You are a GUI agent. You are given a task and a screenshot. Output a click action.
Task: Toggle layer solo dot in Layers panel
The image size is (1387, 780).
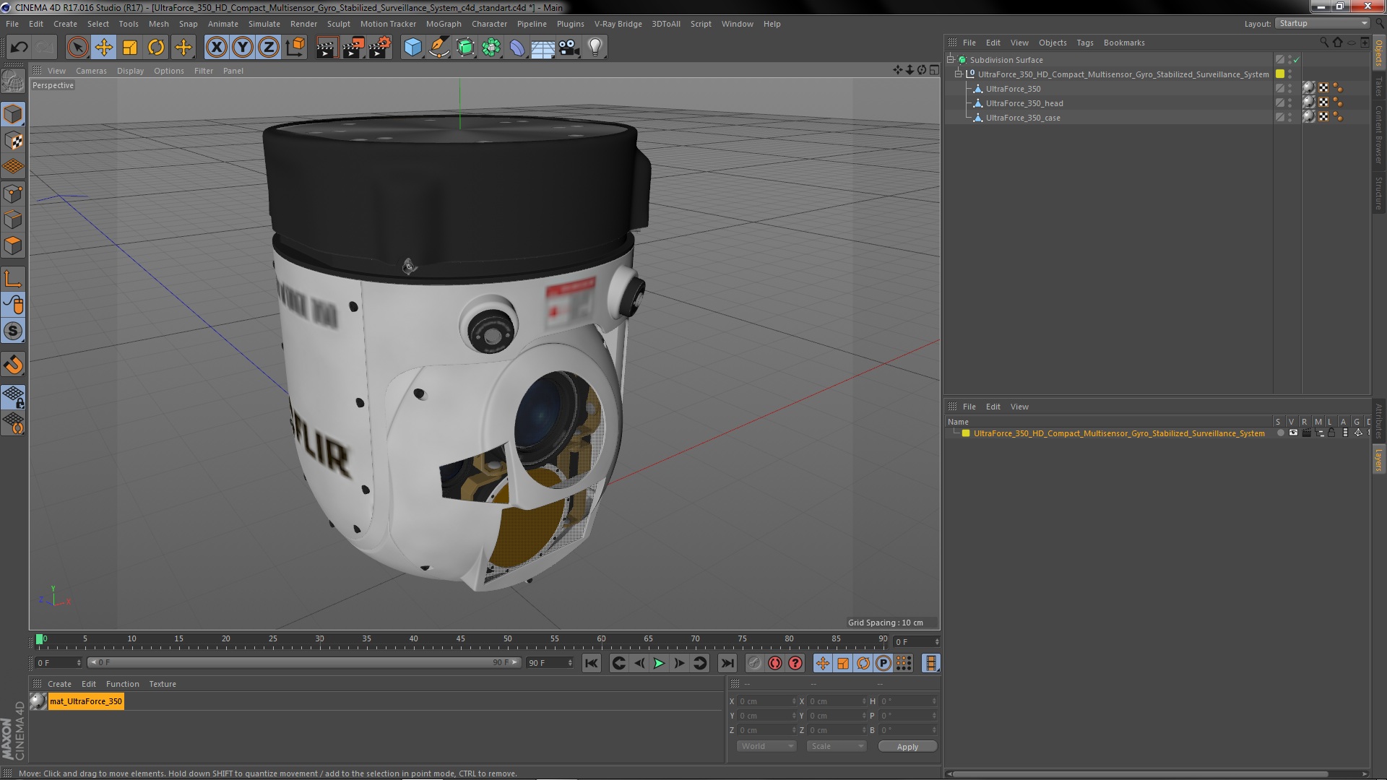pos(1280,433)
